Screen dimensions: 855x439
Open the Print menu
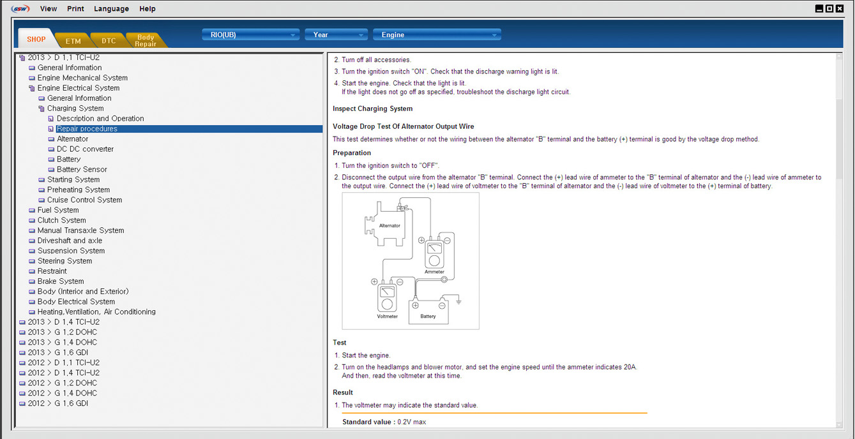click(75, 9)
